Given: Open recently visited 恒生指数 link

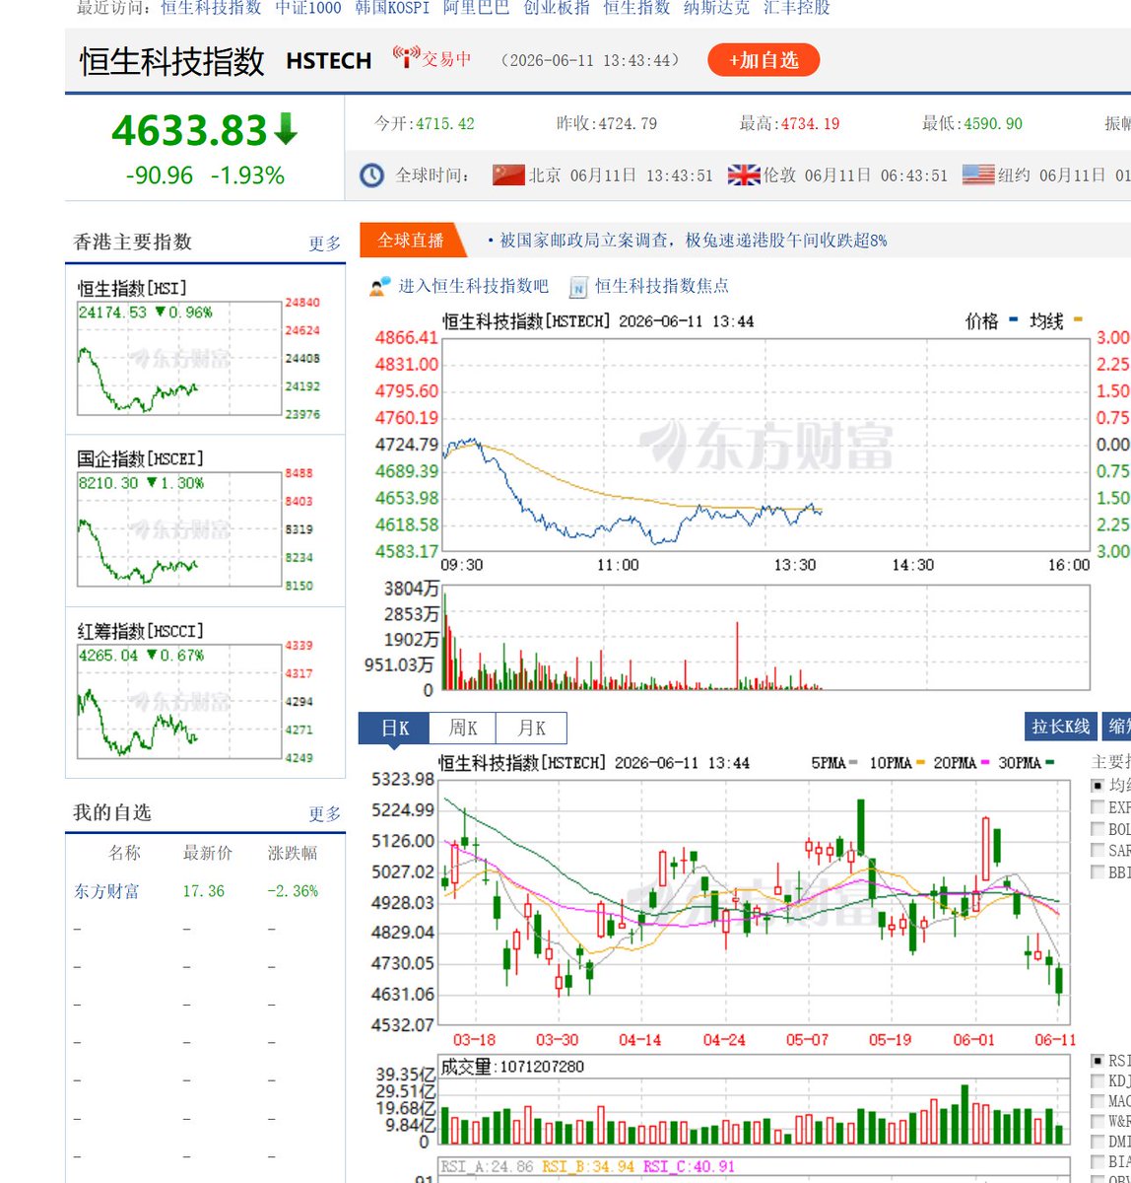Looking at the screenshot, I should coord(636,8).
